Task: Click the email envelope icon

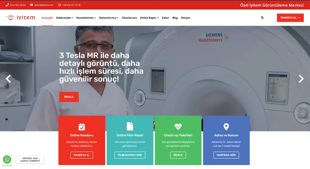Action: click(32, 5)
